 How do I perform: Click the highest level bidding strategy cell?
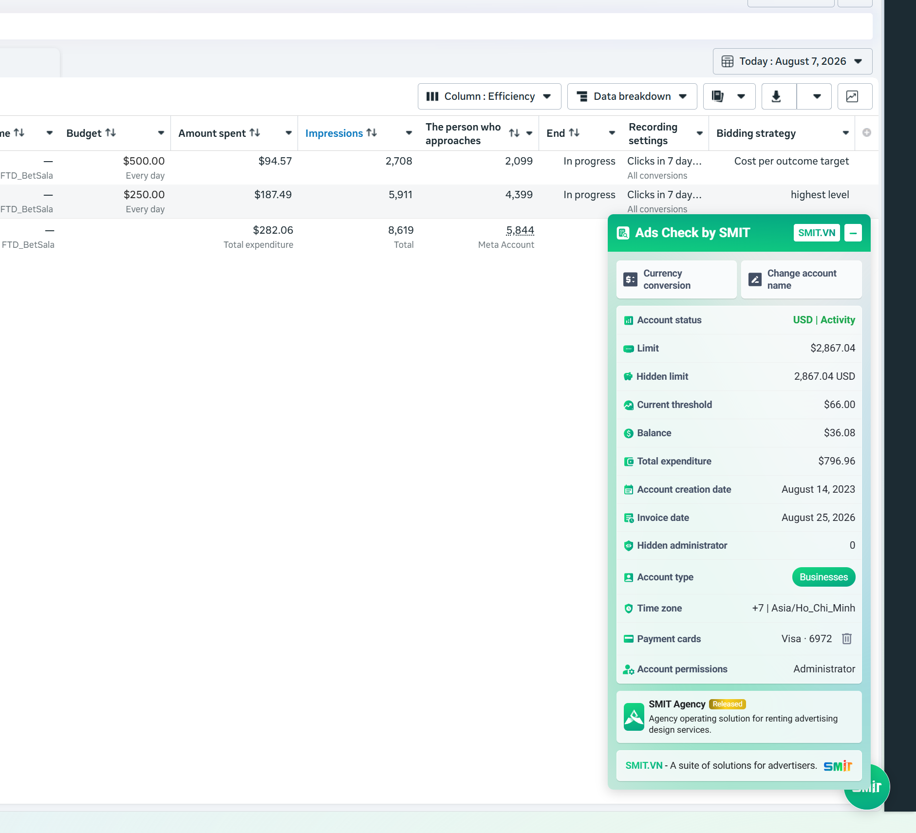click(820, 195)
